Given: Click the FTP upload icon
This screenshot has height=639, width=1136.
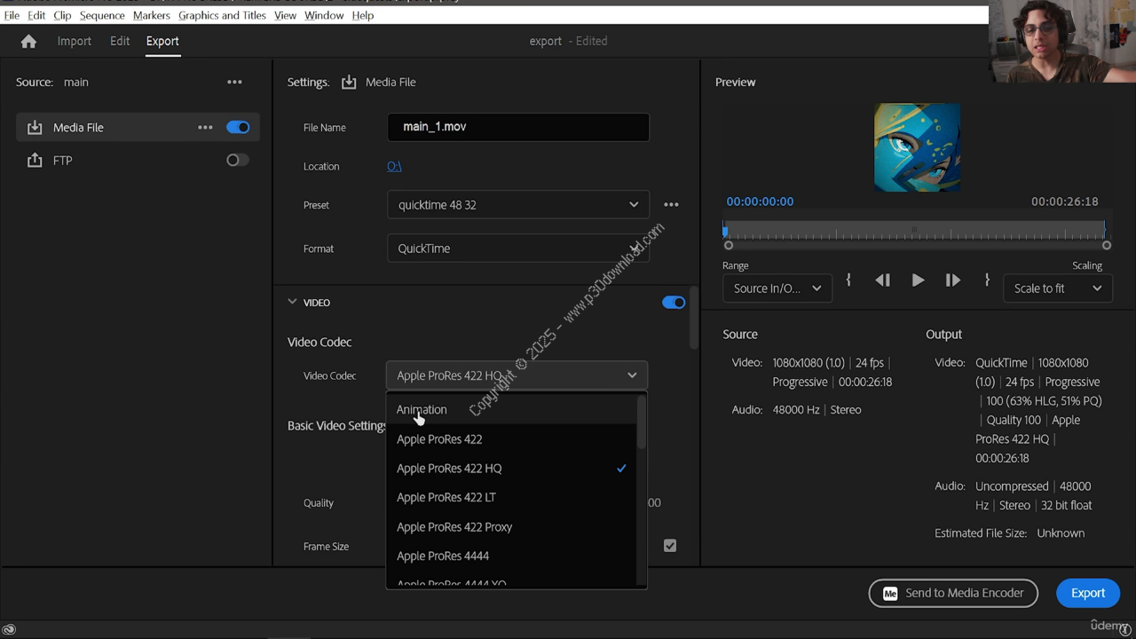Looking at the screenshot, I should tap(34, 160).
